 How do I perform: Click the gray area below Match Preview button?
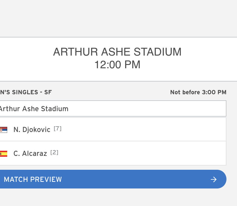[x=118, y=198]
